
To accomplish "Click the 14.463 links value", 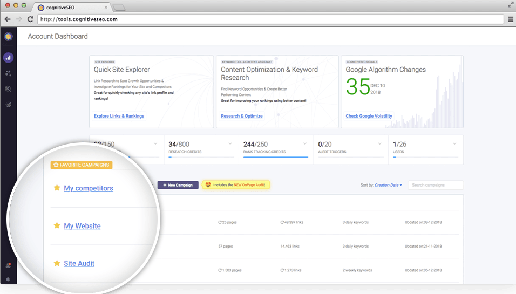I will (290, 247).
